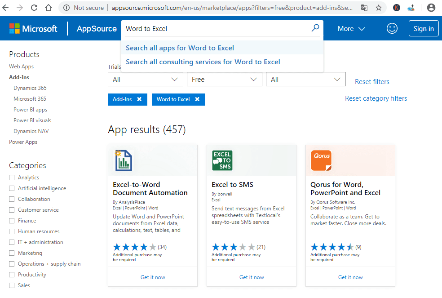Image resolution: width=442 pixels, height=298 pixels.
Task: View star rating of Excel to SMS
Action: coord(234,247)
